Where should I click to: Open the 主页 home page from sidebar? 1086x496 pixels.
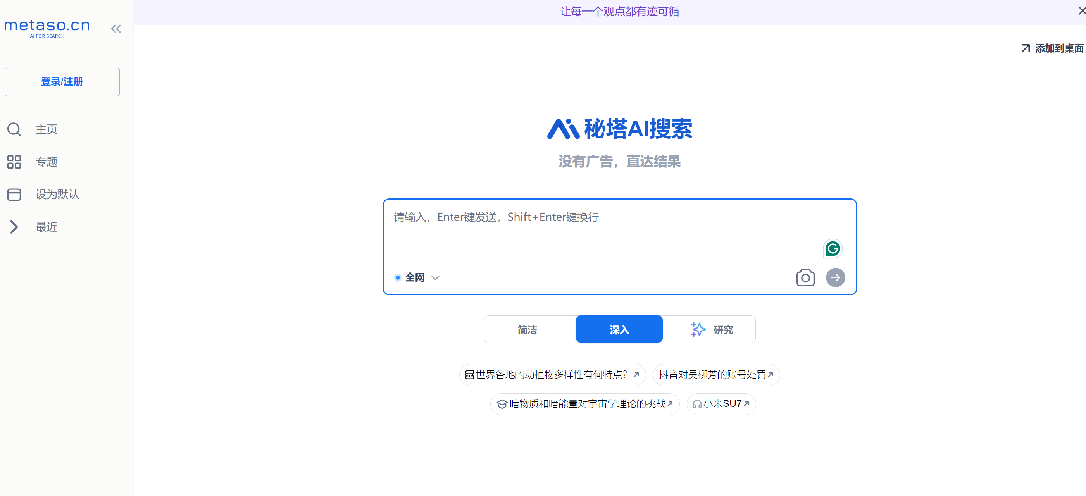tap(47, 129)
